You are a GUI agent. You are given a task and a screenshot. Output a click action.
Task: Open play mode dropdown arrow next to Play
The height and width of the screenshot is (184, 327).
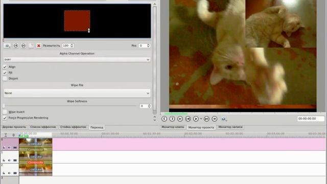click(x=201, y=119)
